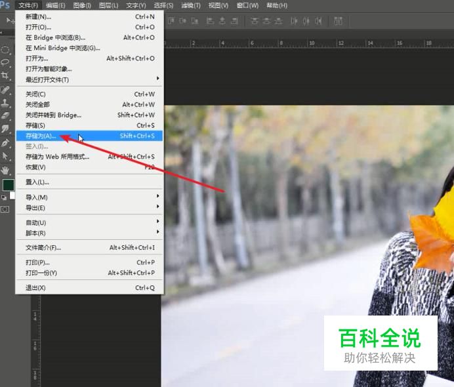Toggle Quick Mask mode in toolbar
Screen dimensions: 454x387
(5, 209)
